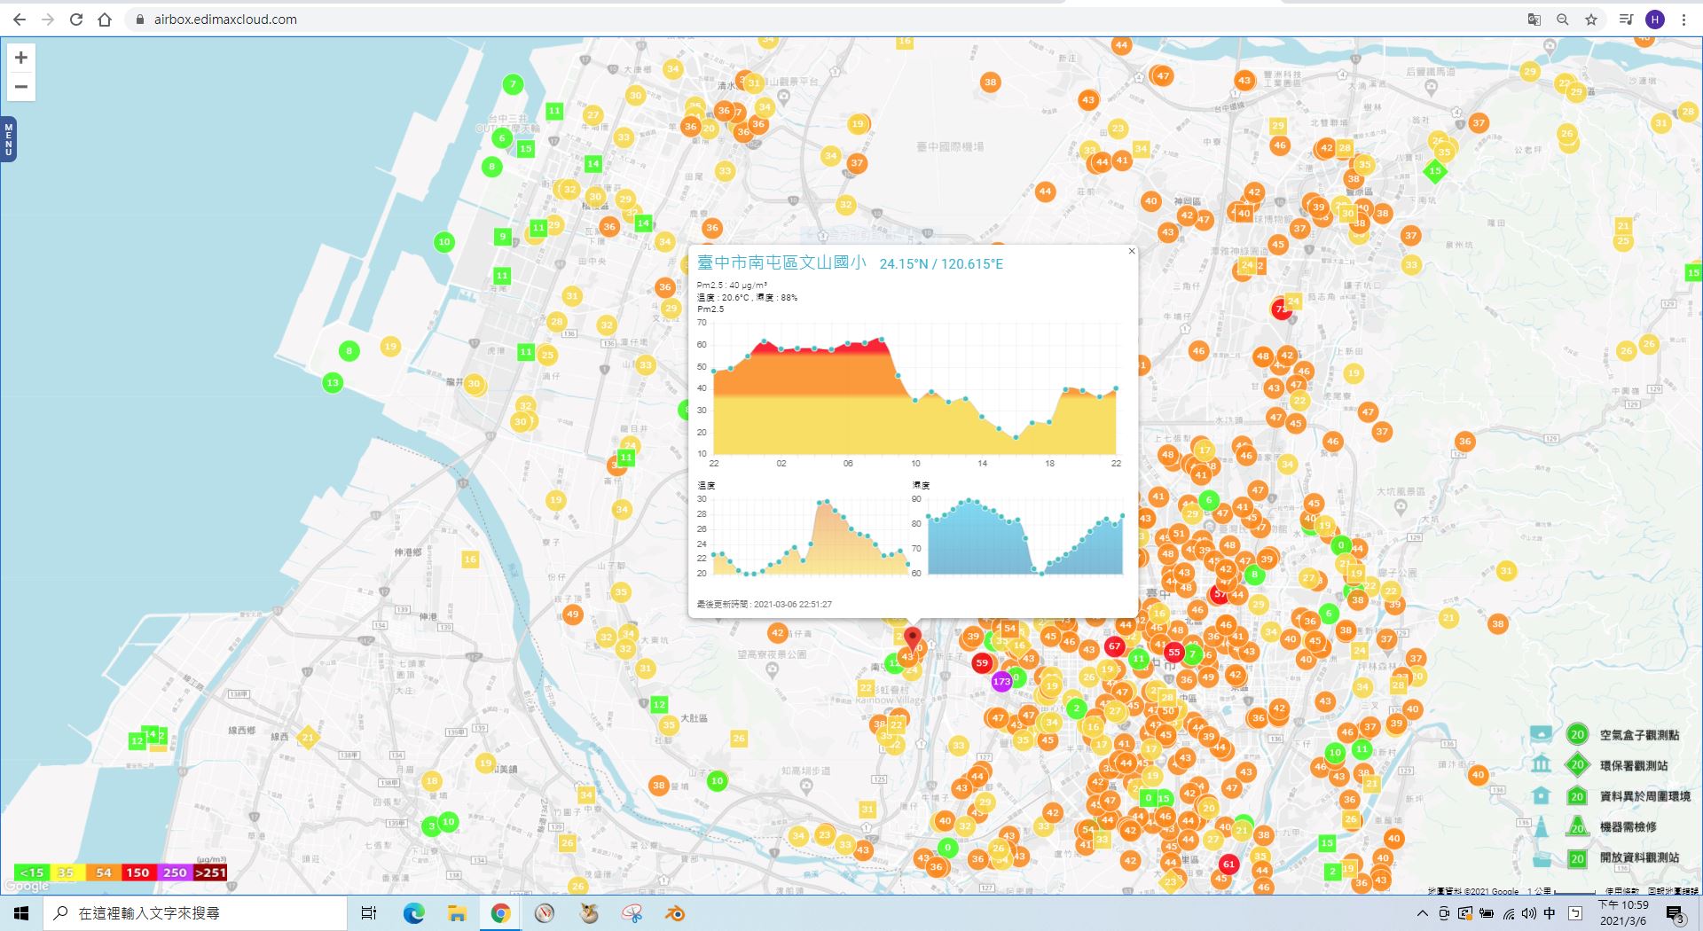Open File Explorer from taskbar
Screen dimensions: 1703x931
pyautogui.click(x=457, y=913)
